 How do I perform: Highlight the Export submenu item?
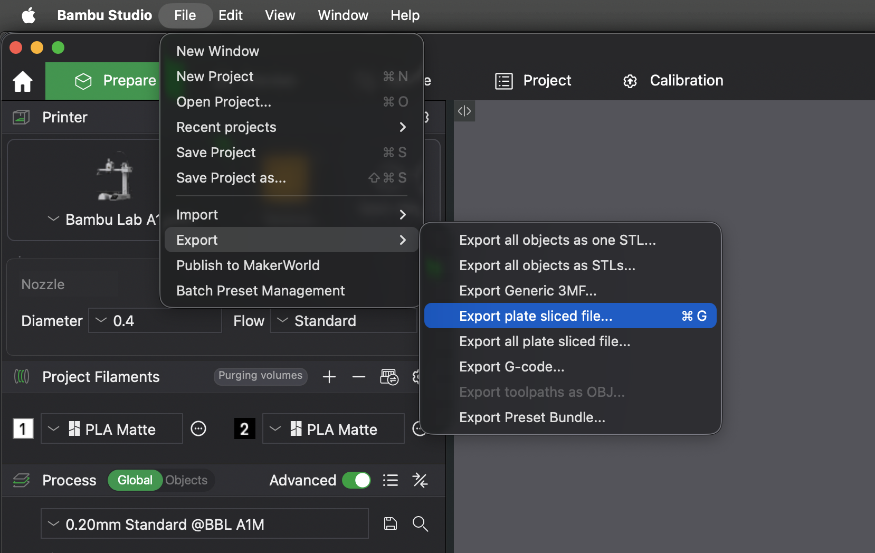tap(292, 240)
